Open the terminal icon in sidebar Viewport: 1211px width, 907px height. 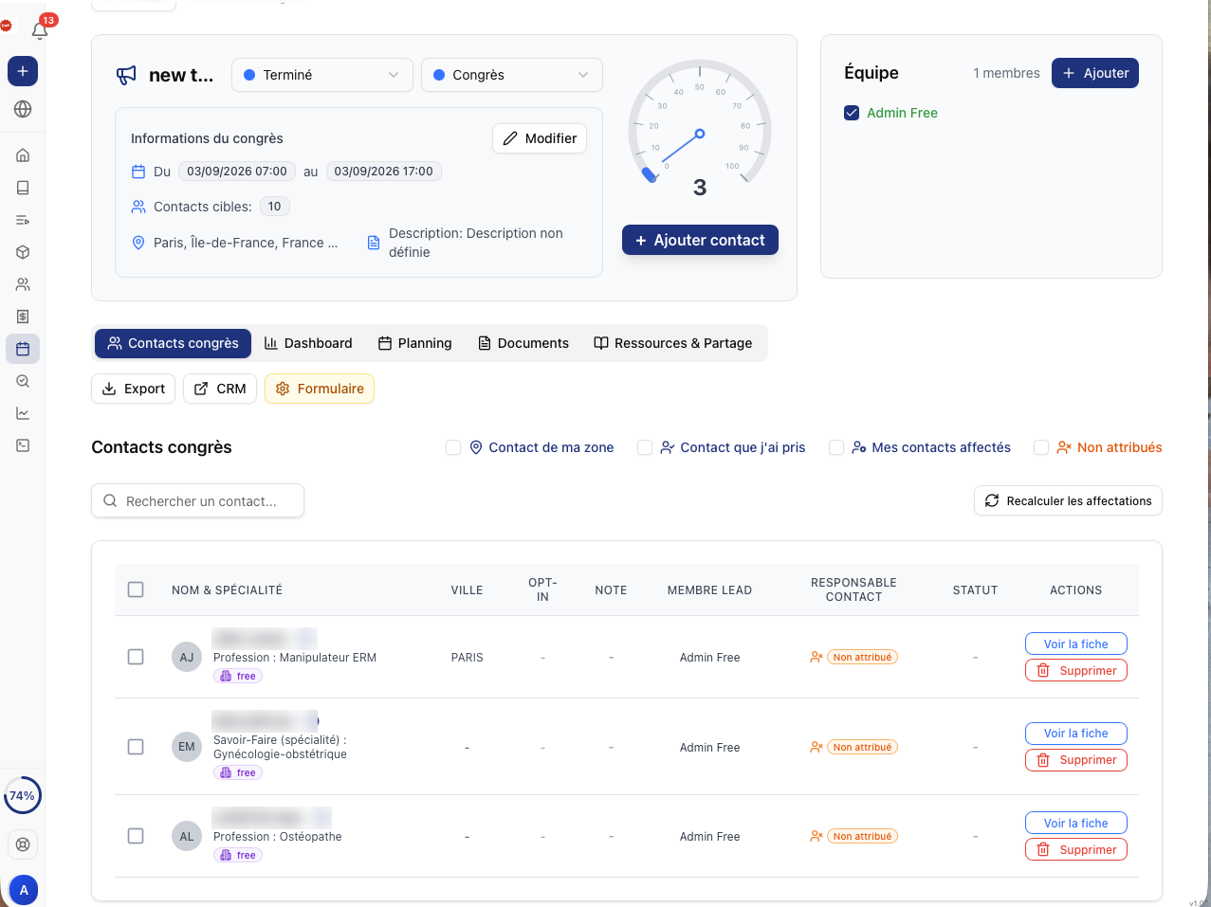[23, 445]
